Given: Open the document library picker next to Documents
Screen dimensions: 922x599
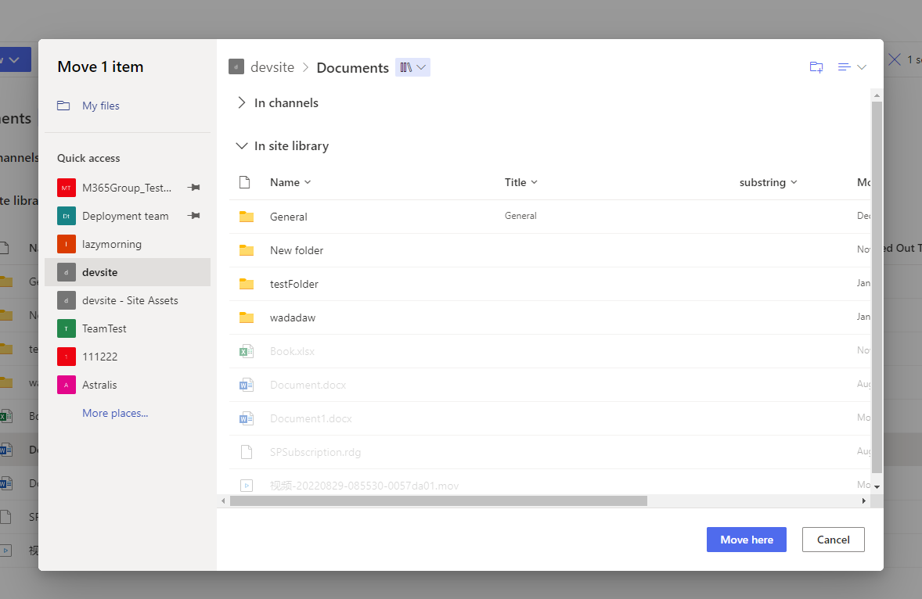Looking at the screenshot, I should pyautogui.click(x=412, y=67).
